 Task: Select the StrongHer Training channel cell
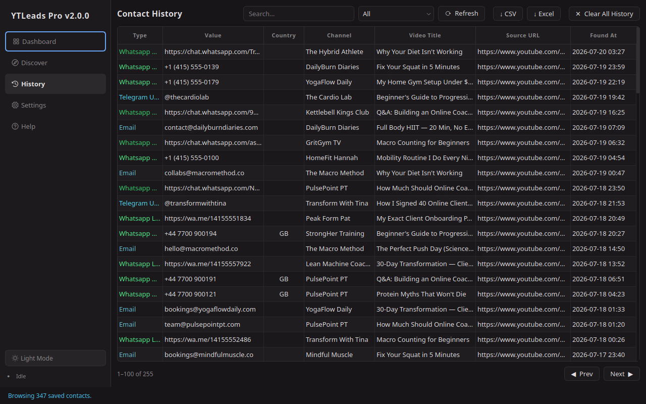point(339,233)
